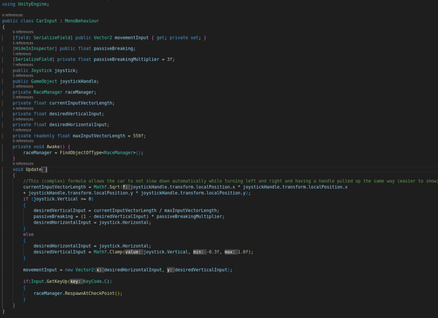Click the 0 references link above the Update method
This screenshot has width=438, height=318.
(x=23, y=164)
